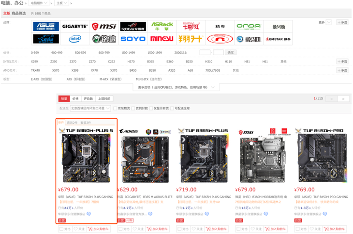Image resolution: width=353 pixels, height=234 pixels.
Task: Tick compare checkbox for MSI B360M MORTAR
Action: (238, 229)
